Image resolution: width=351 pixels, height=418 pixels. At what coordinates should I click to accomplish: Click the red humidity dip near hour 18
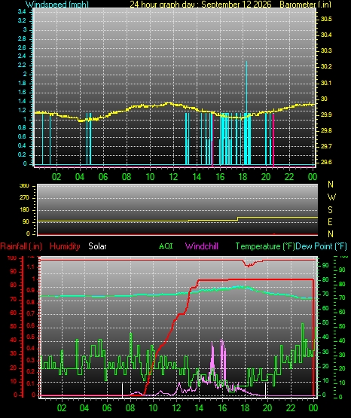(249, 264)
